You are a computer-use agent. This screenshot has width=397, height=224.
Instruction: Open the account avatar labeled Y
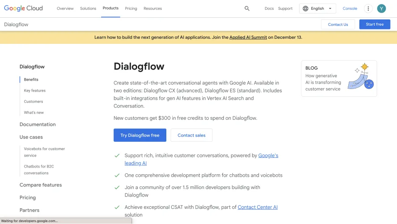click(x=381, y=8)
